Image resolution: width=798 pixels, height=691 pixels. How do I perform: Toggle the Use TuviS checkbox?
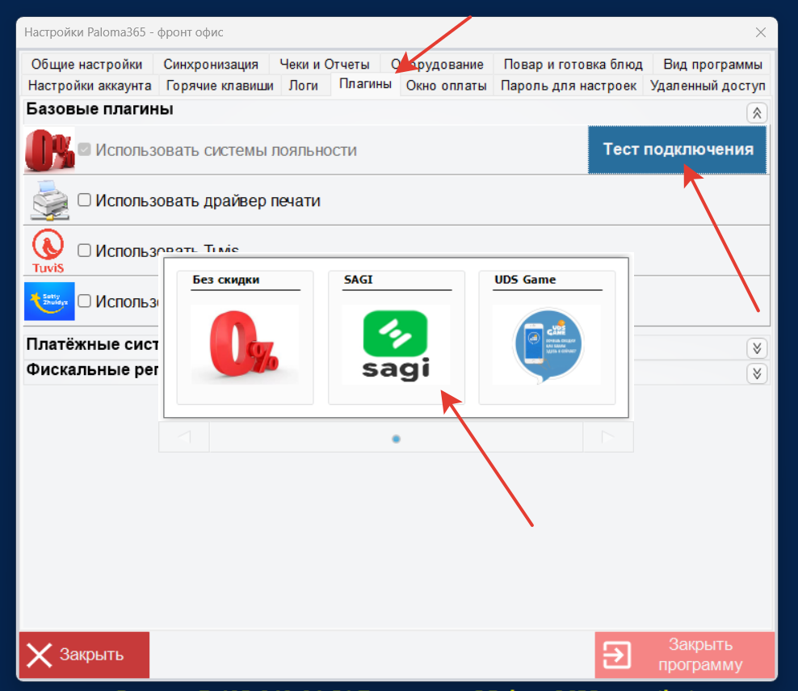click(85, 251)
